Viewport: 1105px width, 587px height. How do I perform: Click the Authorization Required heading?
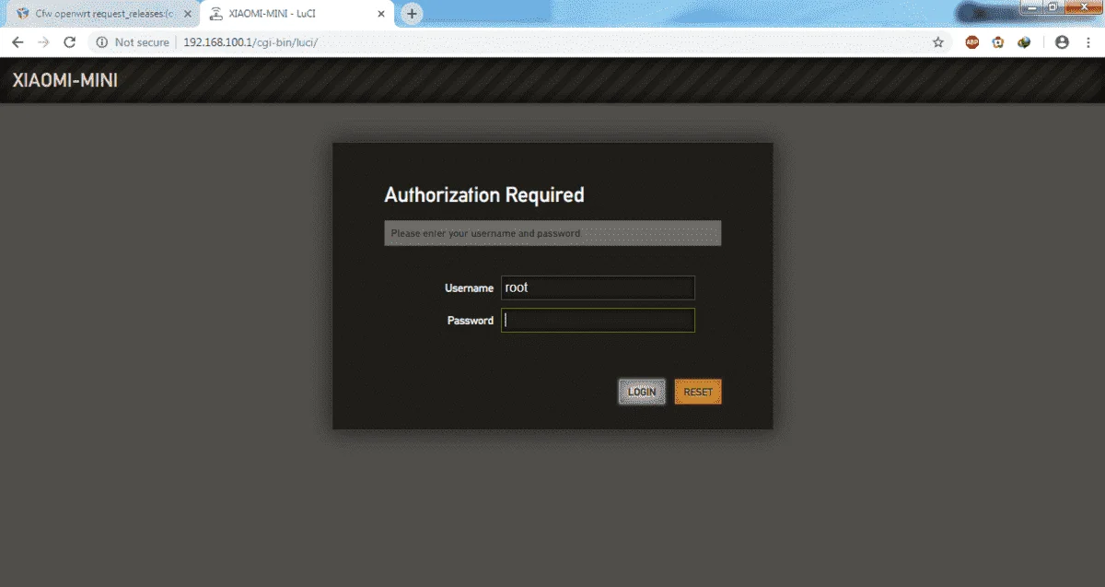click(484, 194)
